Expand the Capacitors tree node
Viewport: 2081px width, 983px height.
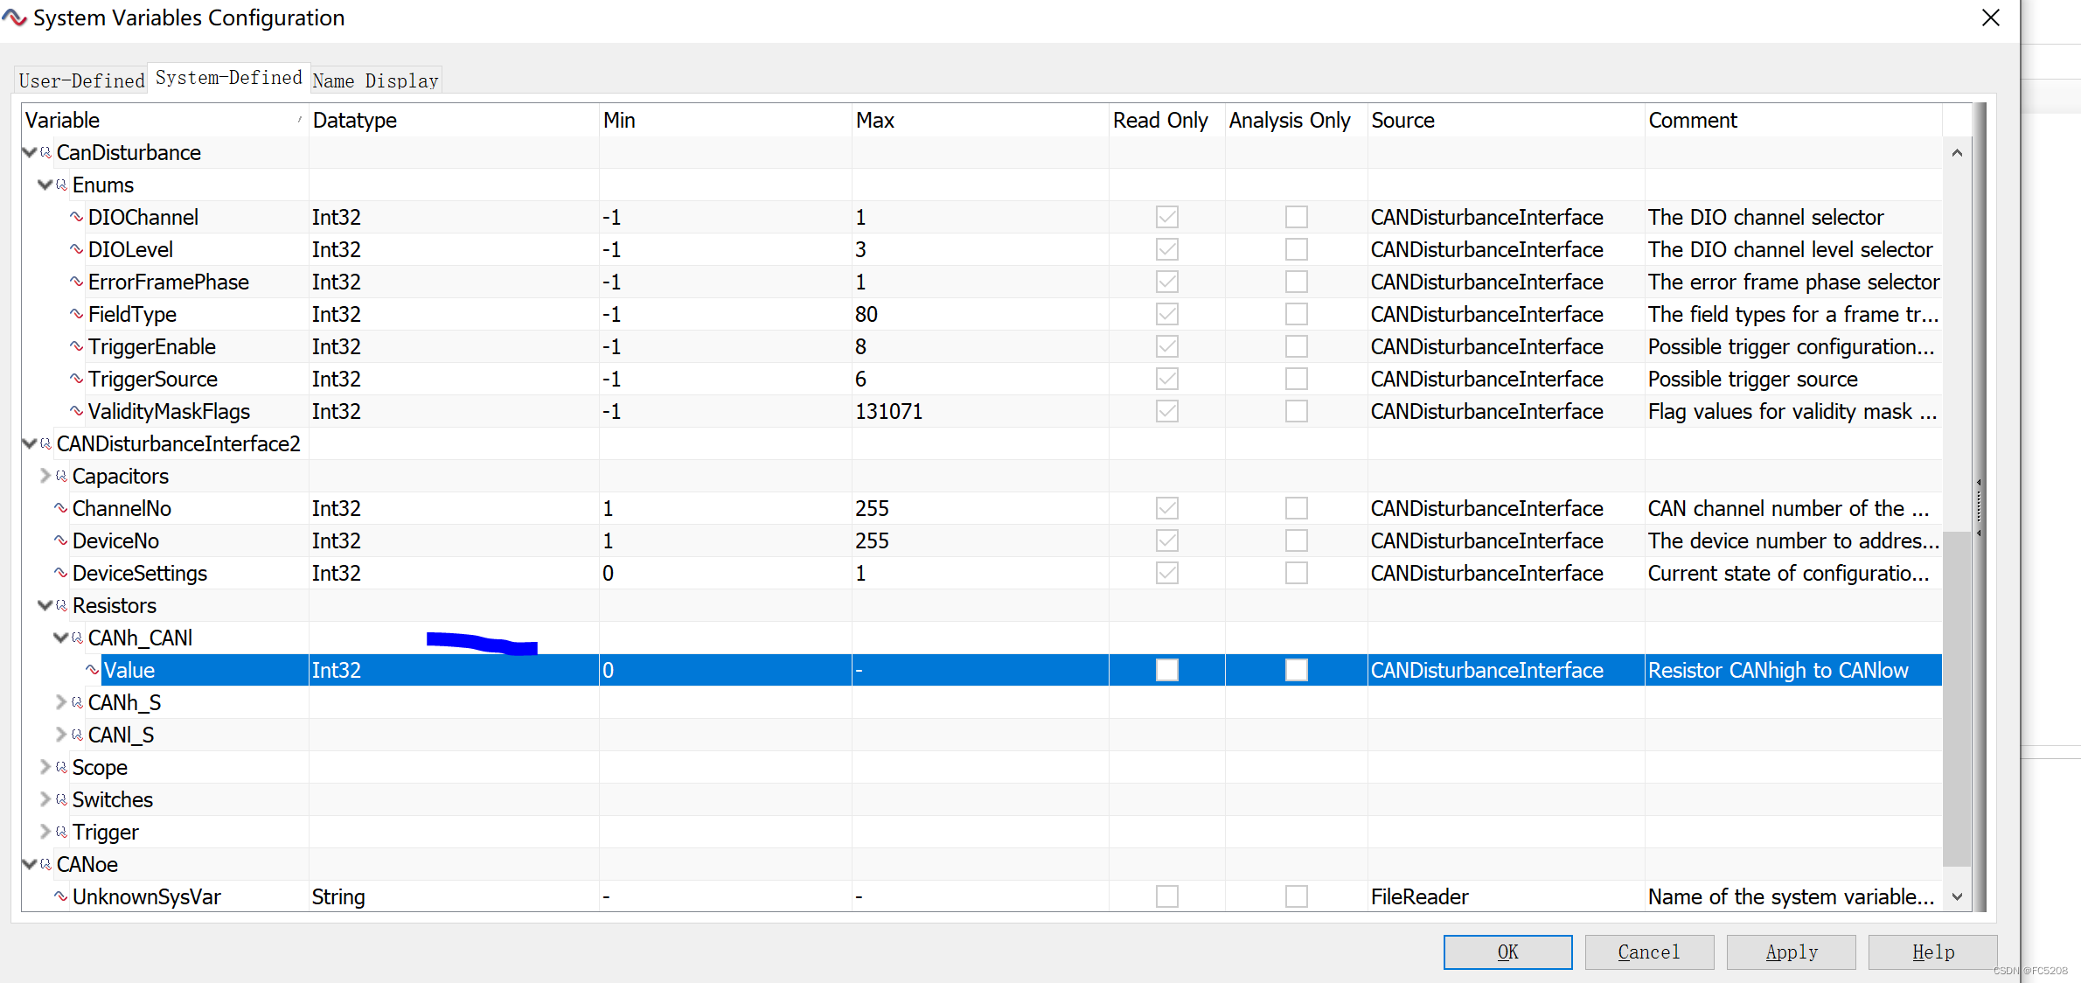[x=45, y=476]
